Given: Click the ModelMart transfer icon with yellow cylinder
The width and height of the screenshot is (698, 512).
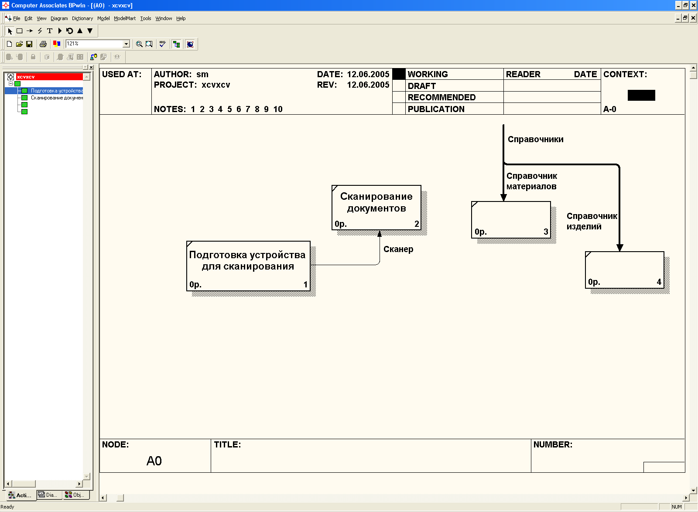Looking at the screenshot, I should (x=94, y=57).
